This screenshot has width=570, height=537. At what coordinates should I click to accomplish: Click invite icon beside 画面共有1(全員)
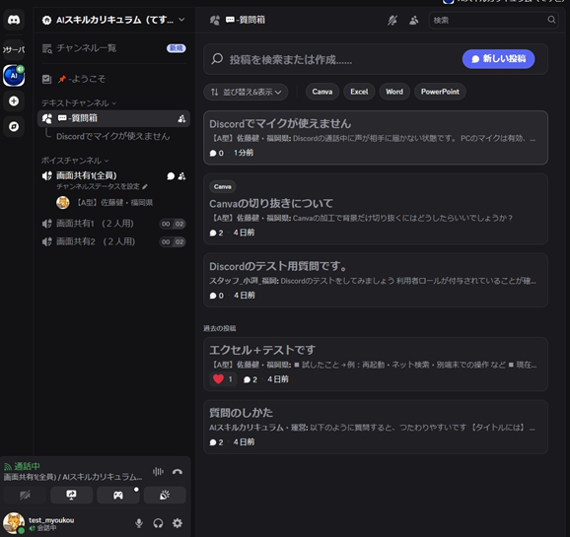(181, 176)
